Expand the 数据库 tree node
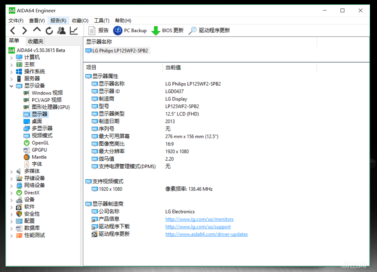 11,228
